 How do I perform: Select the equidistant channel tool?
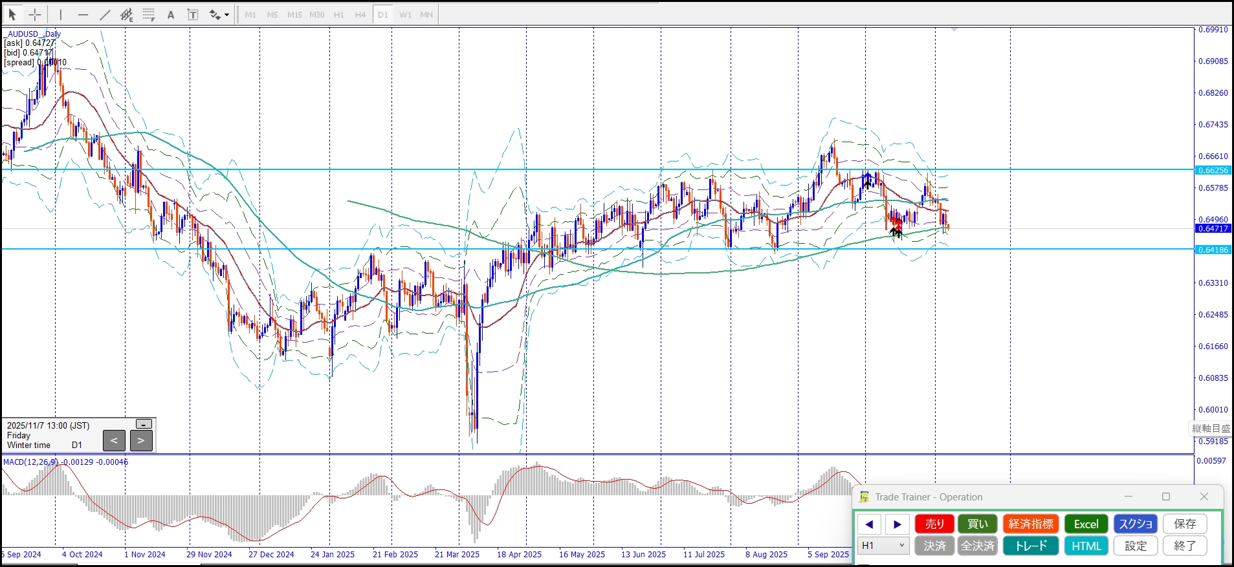point(127,14)
